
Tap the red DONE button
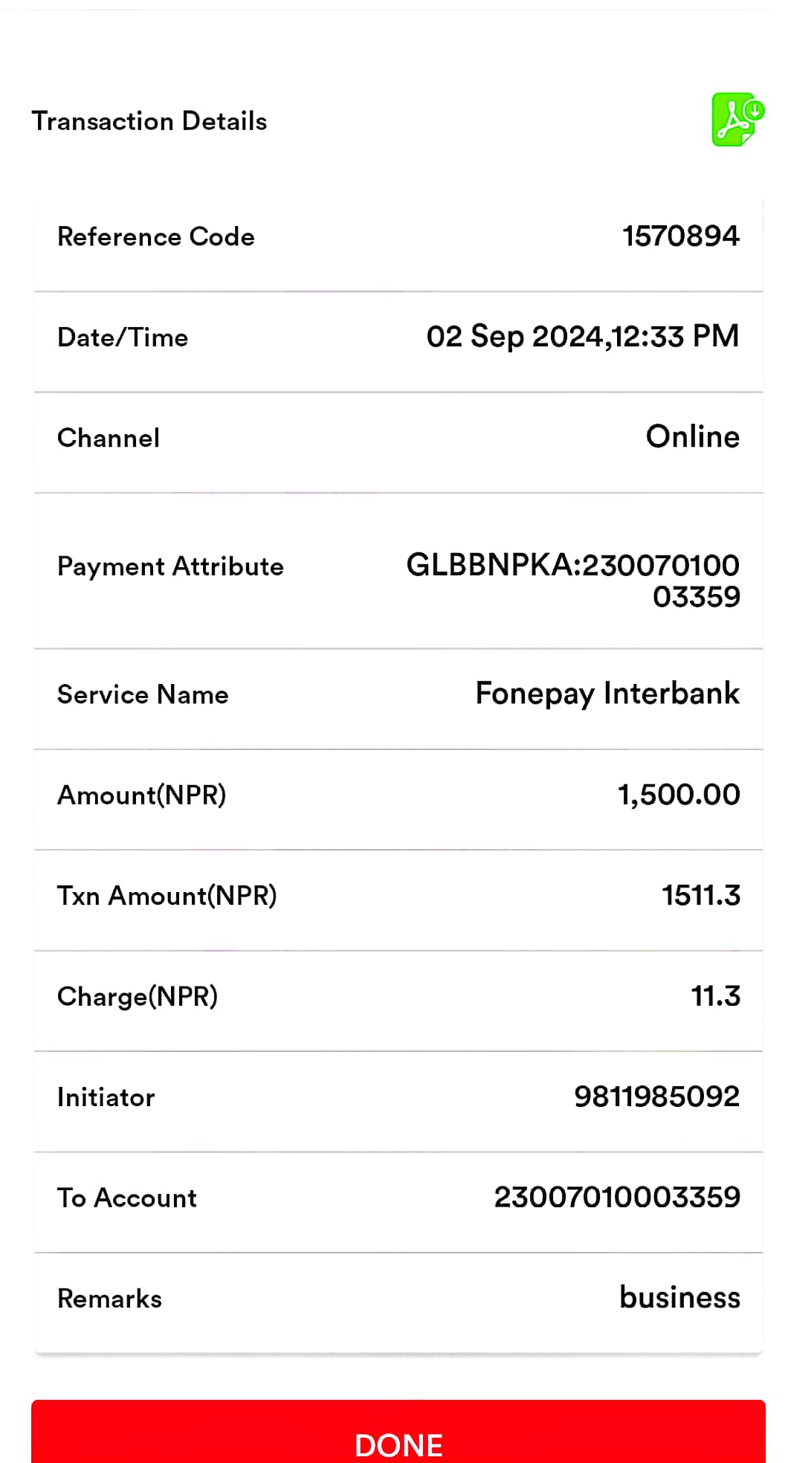pos(398,1431)
